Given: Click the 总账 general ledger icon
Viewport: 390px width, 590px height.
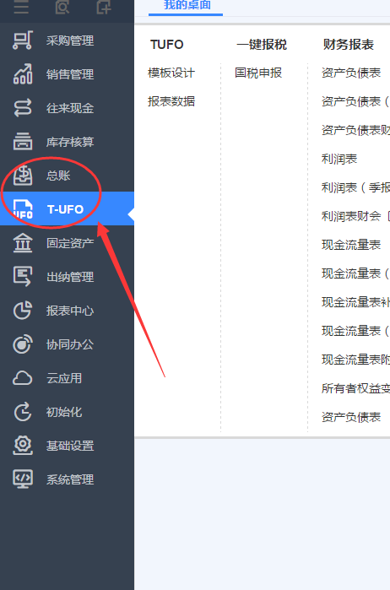Looking at the screenshot, I should click(23, 176).
